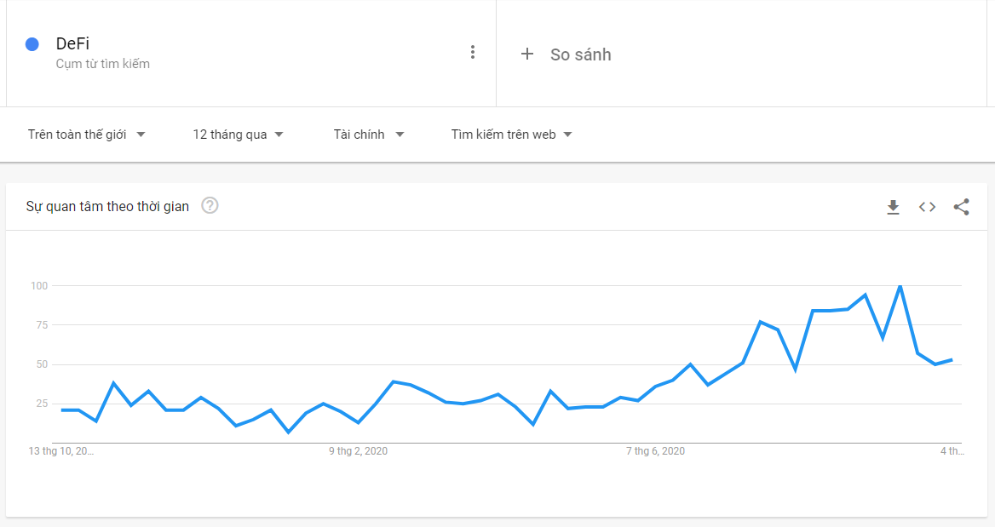This screenshot has width=995, height=527.
Task: Expand the Tài chính category dropdown
Action: point(369,135)
